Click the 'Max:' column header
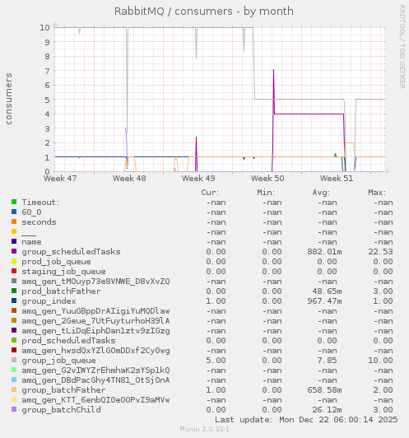409x438 pixels. point(377,193)
